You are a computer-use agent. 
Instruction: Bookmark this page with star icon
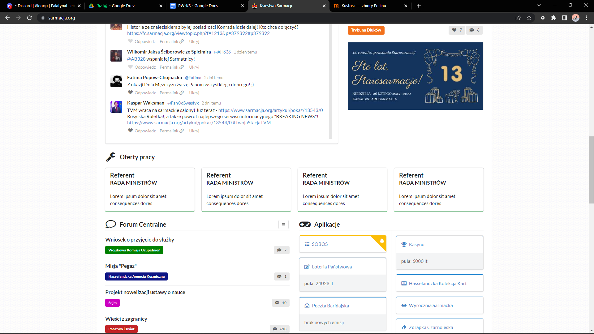click(529, 18)
